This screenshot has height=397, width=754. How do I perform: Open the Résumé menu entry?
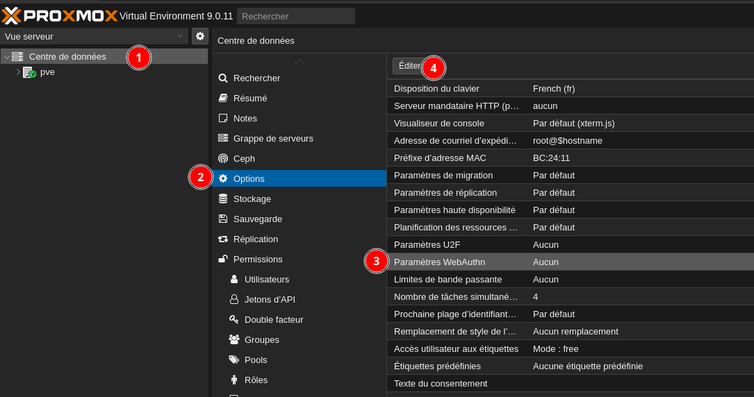click(x=250, y=98)
